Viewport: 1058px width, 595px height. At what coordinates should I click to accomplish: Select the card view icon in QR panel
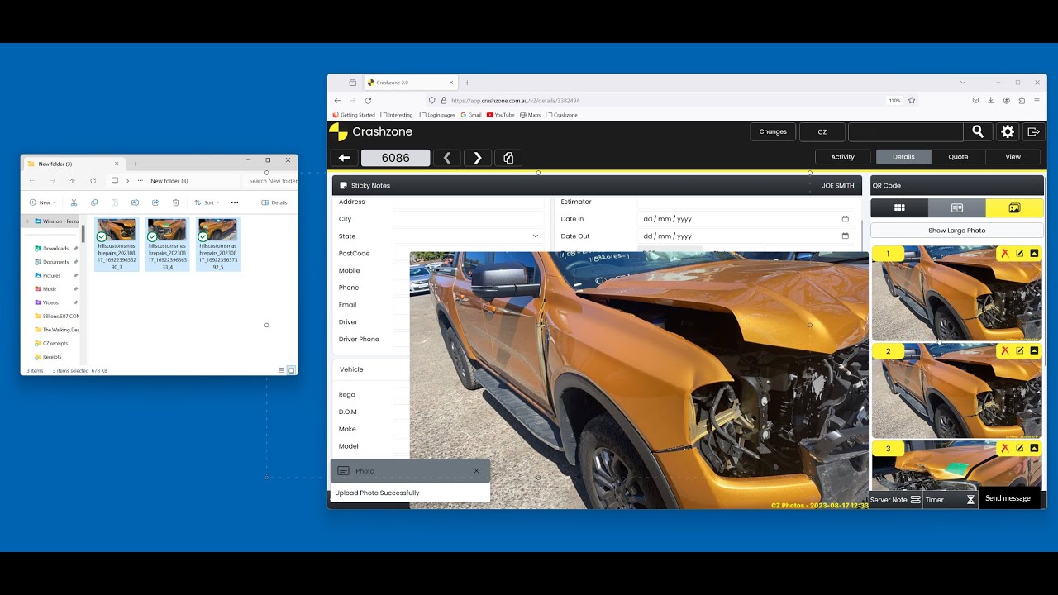[957, 208]
